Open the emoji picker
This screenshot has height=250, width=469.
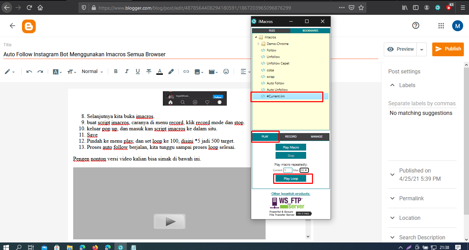click(x=226, y=71)
